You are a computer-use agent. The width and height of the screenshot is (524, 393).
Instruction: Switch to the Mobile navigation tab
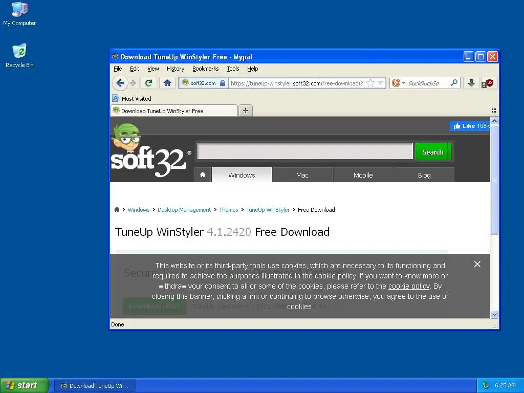363,175
